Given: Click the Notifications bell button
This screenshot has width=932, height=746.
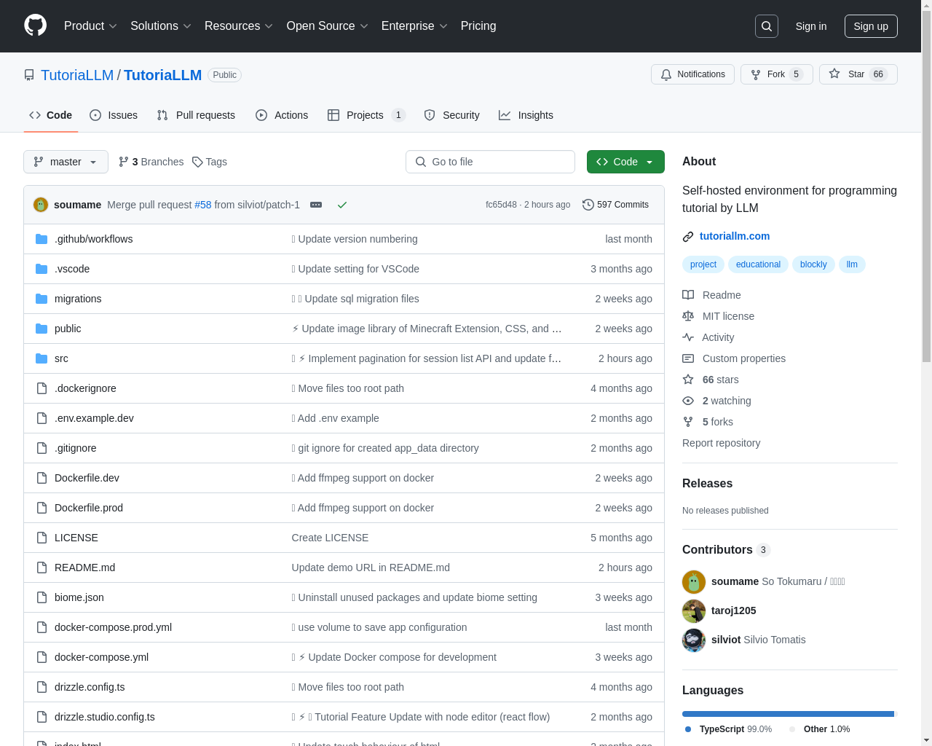Looking at the screenshot, I should click(x=692, y=74).
